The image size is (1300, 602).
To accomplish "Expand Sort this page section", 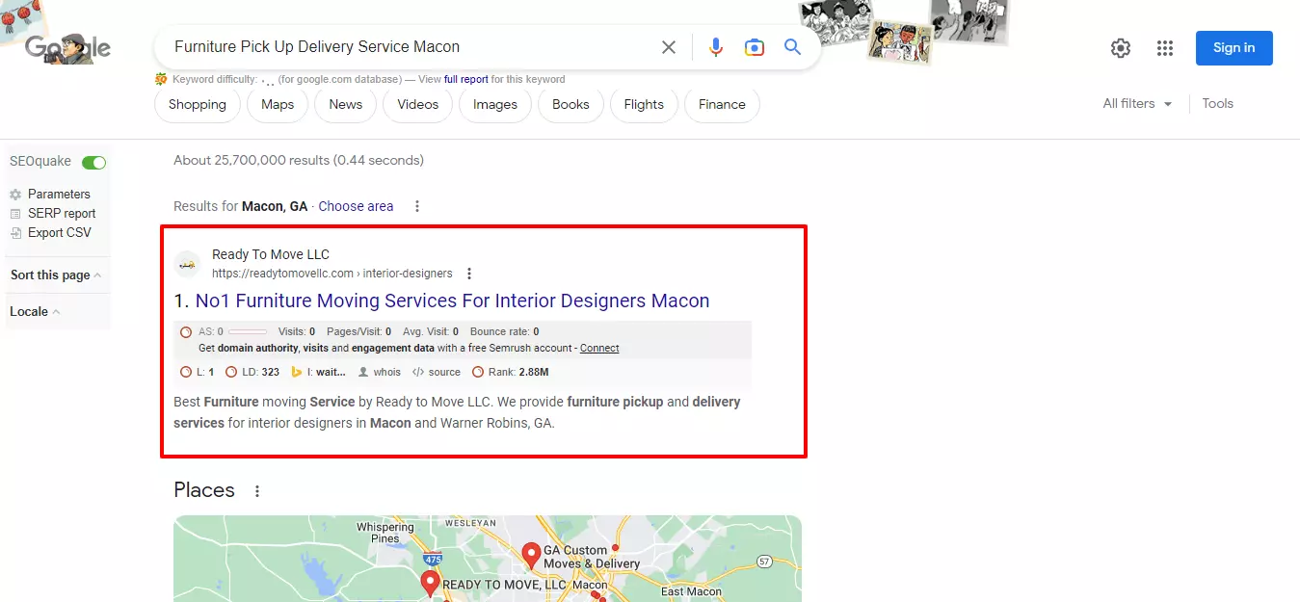I will click(56, 275).
